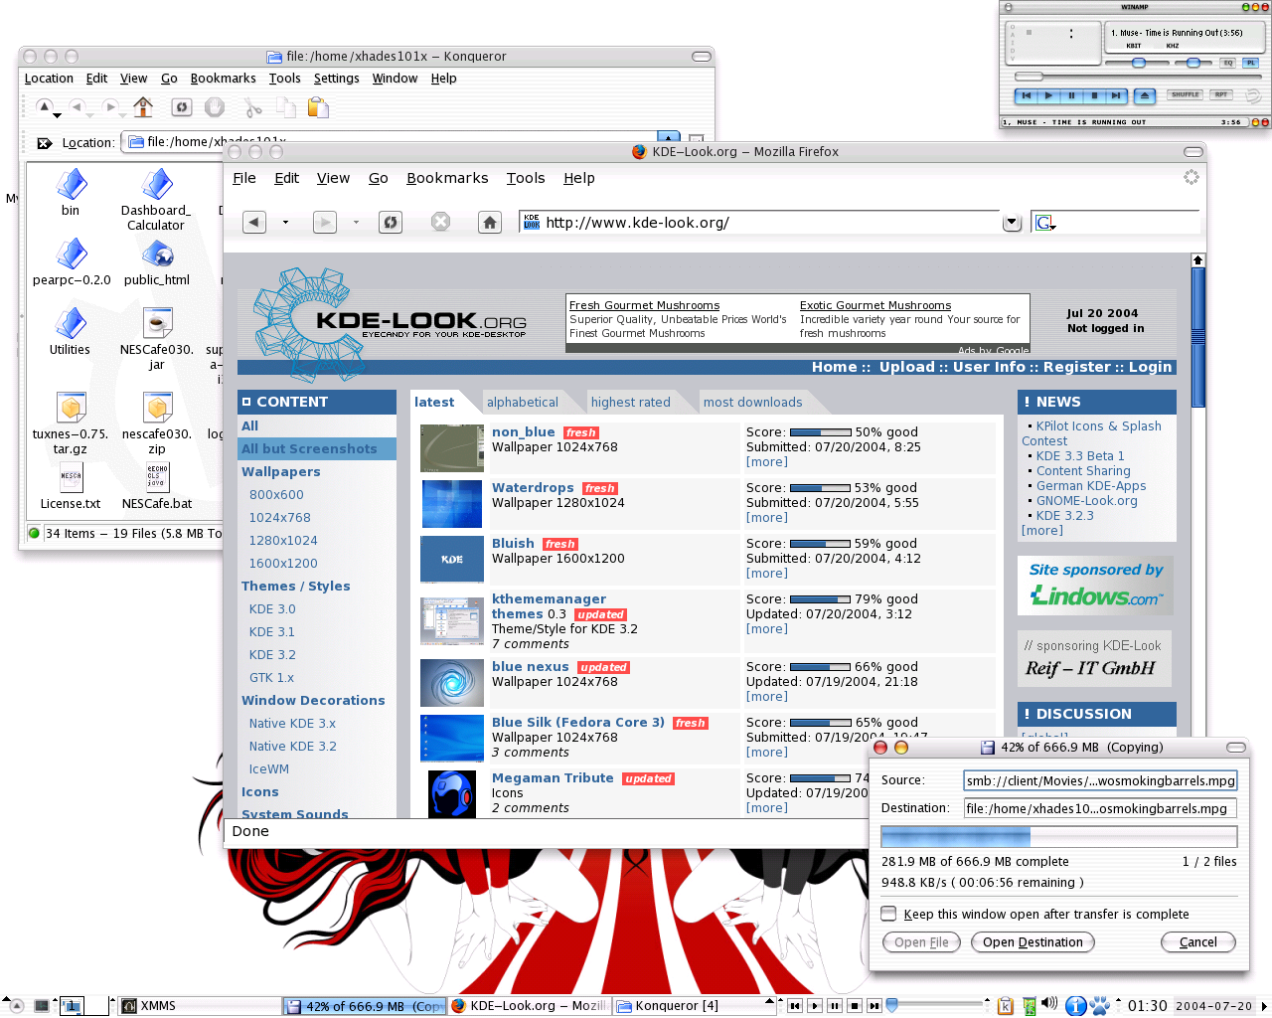Open Firefox Forward history dropdown arrow
This screenshot has height=1018, width=1272.
(x=356, y=223)
